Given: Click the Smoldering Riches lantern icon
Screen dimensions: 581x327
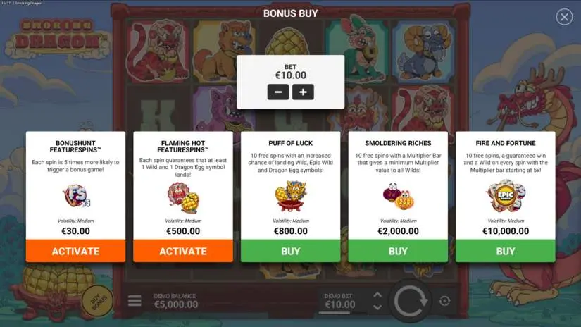Looking at the screenshot, I should (x=398, y=196).
